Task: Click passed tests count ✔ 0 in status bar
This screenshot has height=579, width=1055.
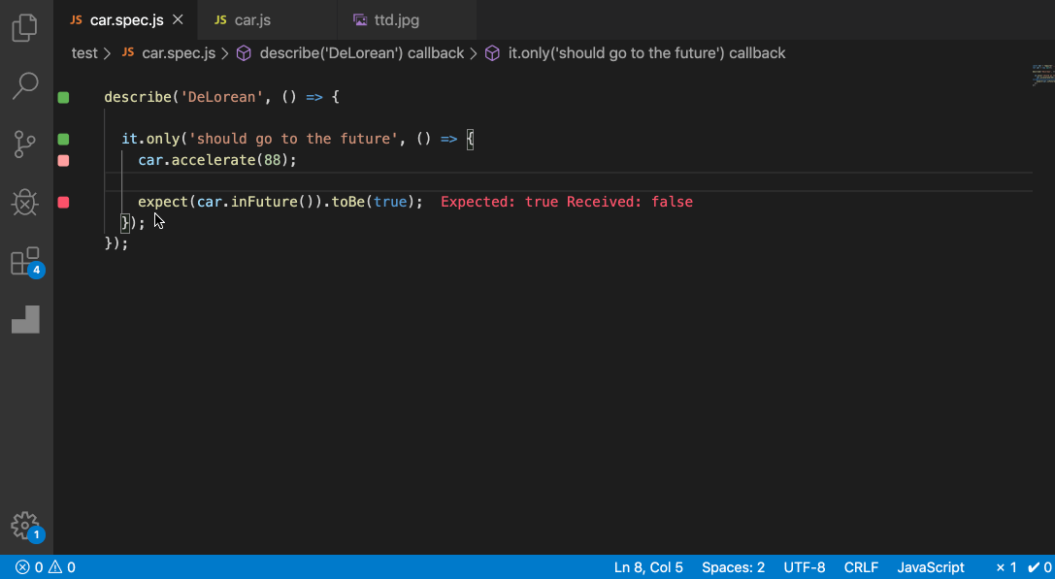Action: pyautogui.click(x=1039, y=567)
